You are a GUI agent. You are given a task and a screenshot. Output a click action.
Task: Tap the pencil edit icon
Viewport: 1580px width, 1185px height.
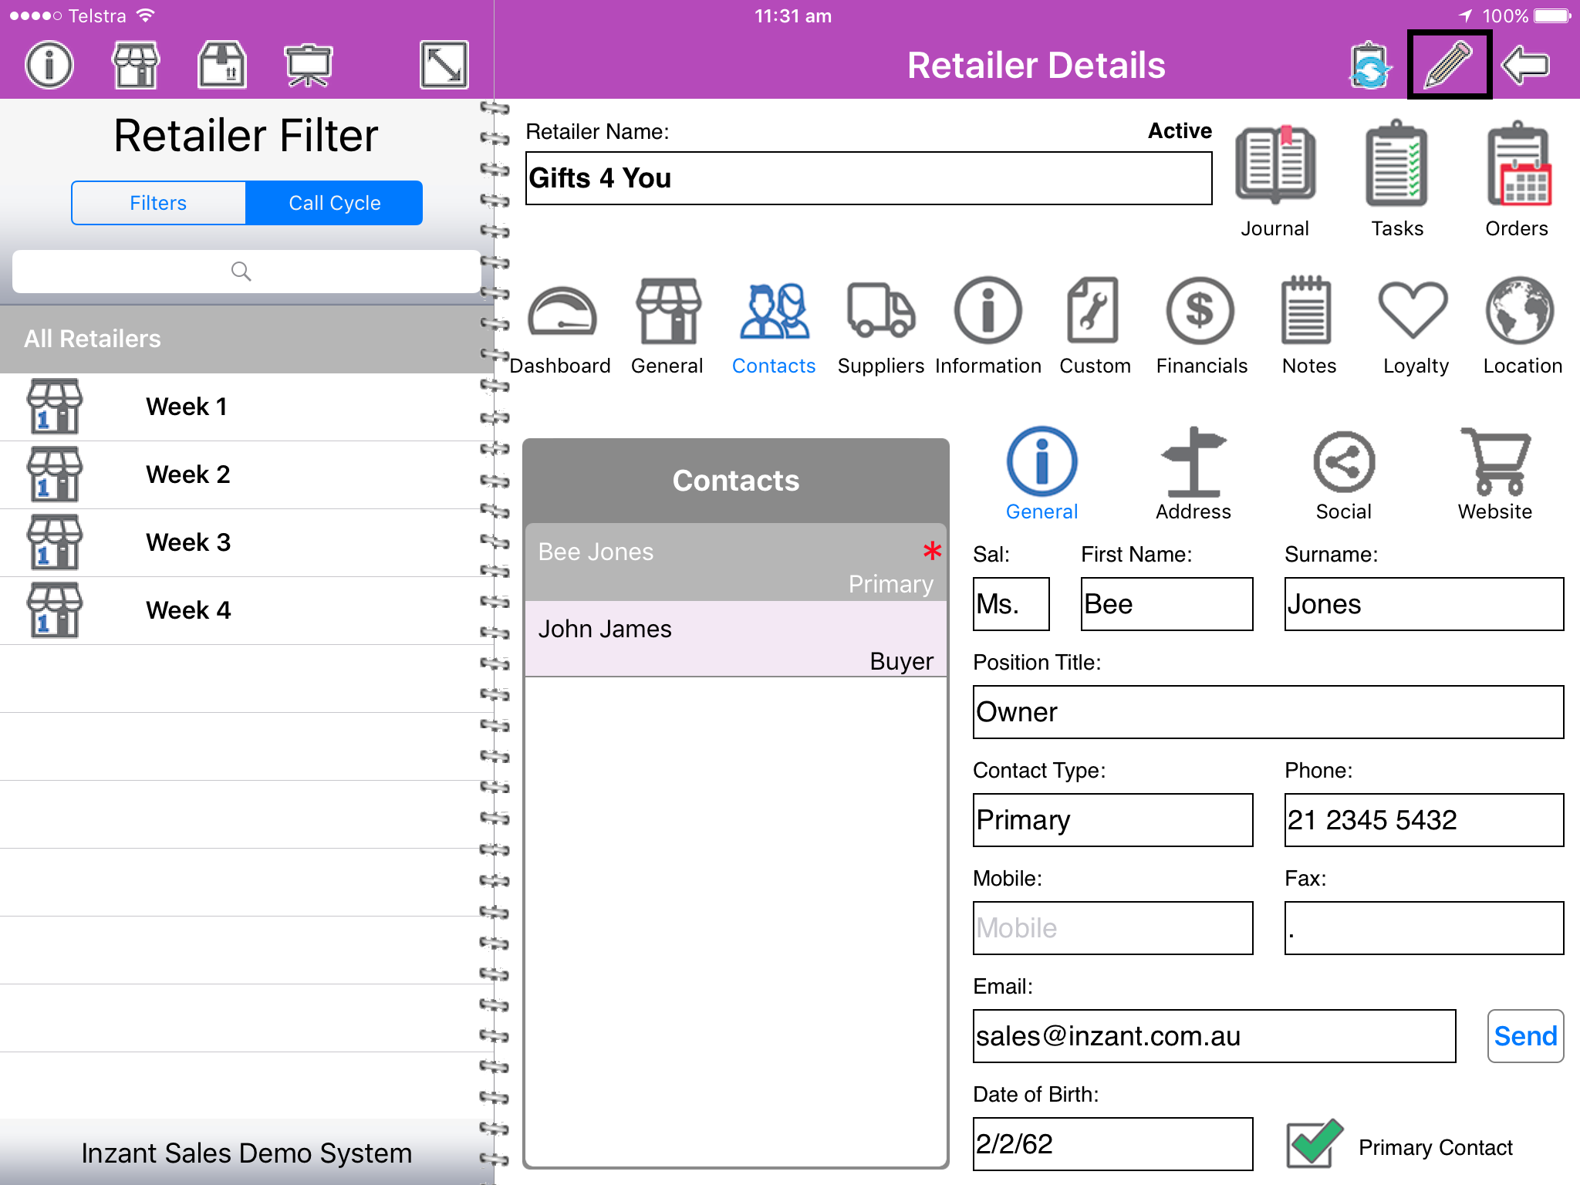[1448, 65]
